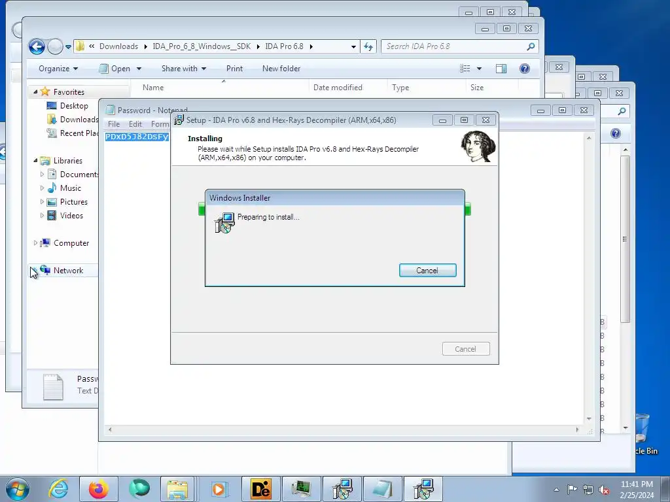Image resolution: width=670 pixels, height=502 pixels.
Task: Click the Action Center flag tray icon
Action: 572,489
